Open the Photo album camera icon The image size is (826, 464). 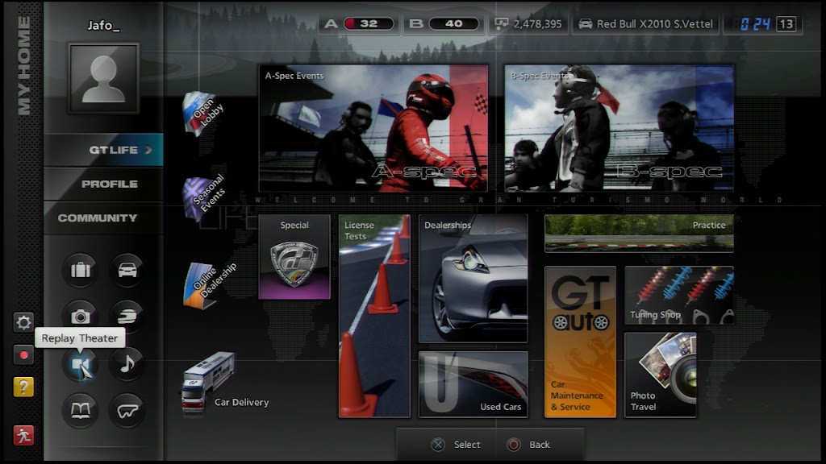click(x=80, y=316)
